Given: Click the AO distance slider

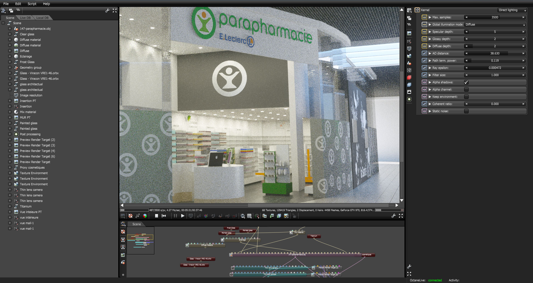Looking at the screenshot, I should tap(495, 53).
